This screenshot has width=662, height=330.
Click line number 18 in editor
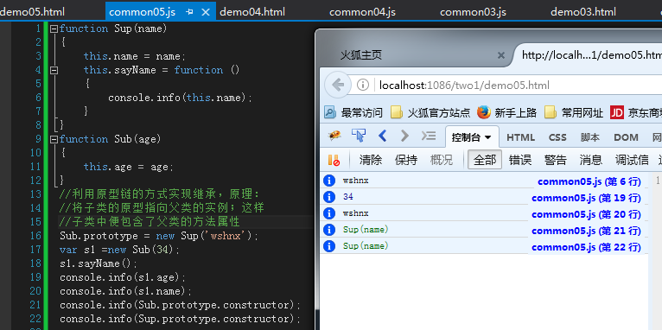(36, 263)
